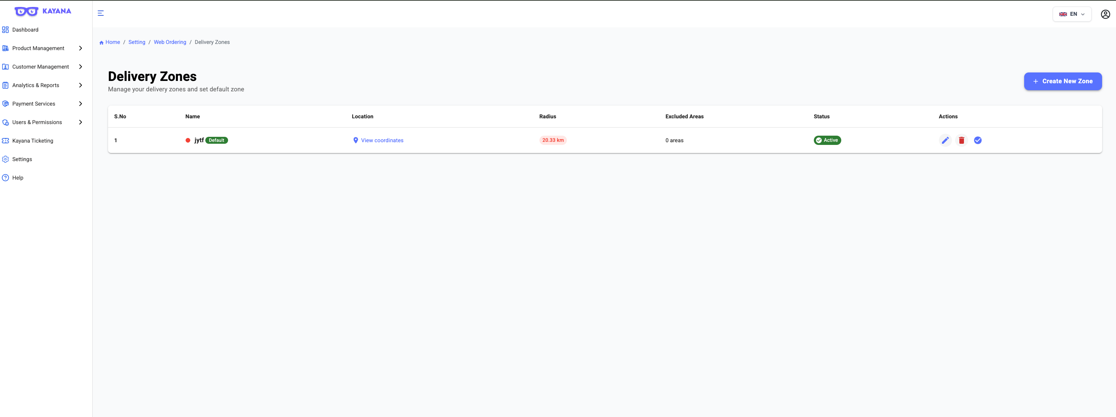The width and height of the screenshot is (1116, 417).
Task: Expand the Product Management chevron
Action: (80, 49)
